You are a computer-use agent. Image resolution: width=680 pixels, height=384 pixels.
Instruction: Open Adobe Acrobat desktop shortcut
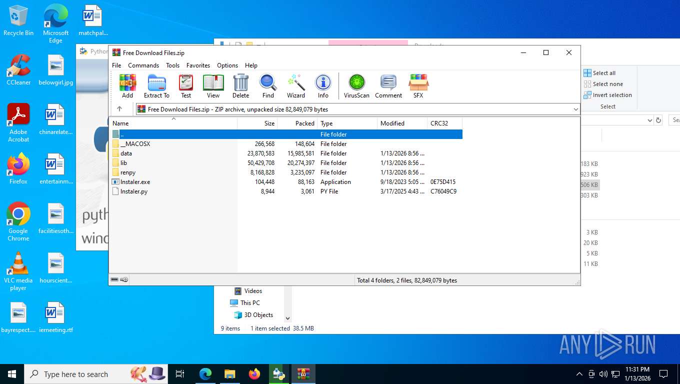click(x=18, y=123)
